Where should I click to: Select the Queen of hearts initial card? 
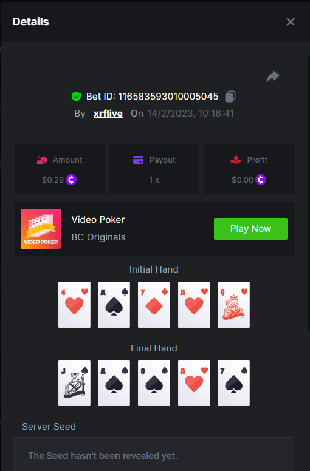pos(233,304)
